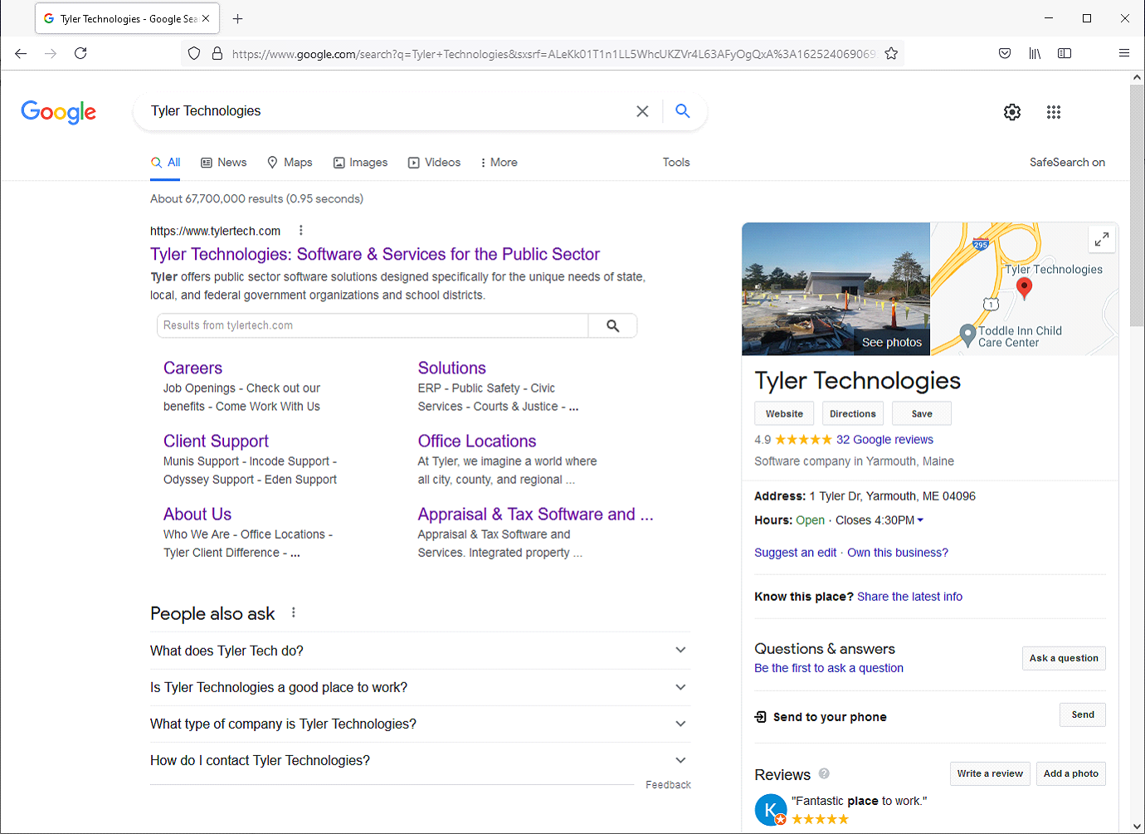
Task: Bookmark this page with the star icon
Action: click(891, 53)
